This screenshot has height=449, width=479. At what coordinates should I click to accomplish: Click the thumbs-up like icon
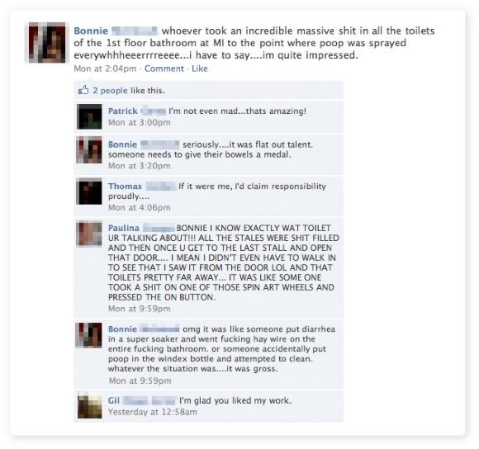[83, 90]
